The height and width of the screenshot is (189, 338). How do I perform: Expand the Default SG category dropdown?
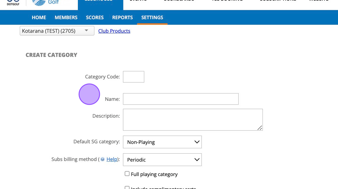pos(162,142)
